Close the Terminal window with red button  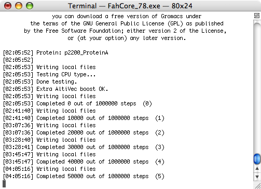click(x=8, y=6)
